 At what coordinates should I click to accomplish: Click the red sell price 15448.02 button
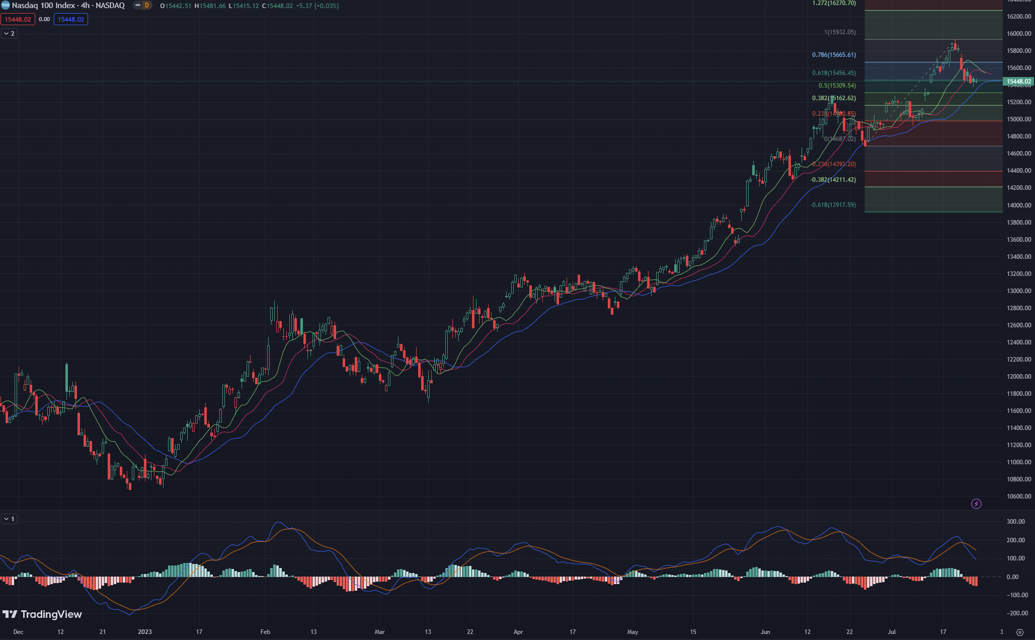(x=18, y=19)
